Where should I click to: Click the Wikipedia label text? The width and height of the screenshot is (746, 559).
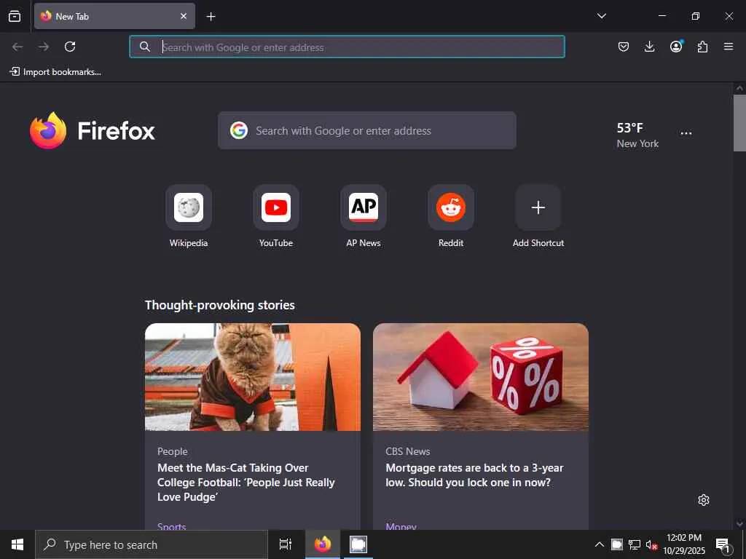point(189,243)
